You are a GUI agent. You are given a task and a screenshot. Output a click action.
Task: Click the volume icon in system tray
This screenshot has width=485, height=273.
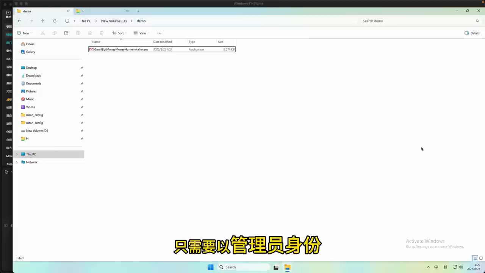[x=461, y=267]
